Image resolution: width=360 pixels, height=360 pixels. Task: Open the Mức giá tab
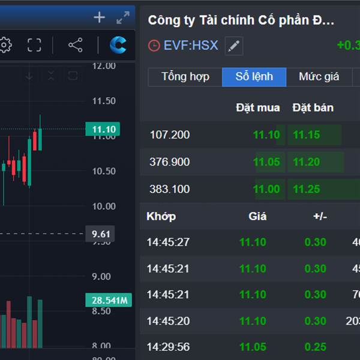(319, 77)
